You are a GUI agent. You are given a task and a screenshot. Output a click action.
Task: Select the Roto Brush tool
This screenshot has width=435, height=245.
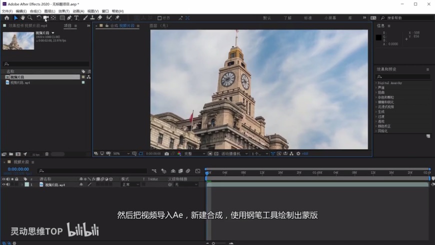coord(109,18)
